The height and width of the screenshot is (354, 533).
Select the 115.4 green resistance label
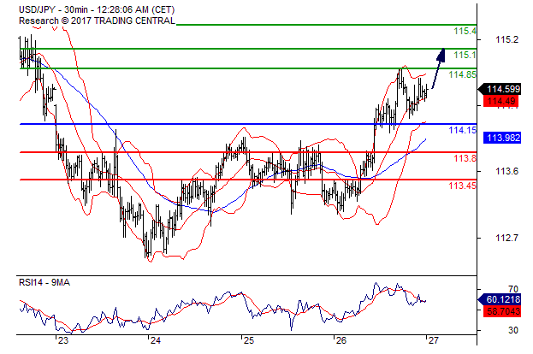pos(465,32)
